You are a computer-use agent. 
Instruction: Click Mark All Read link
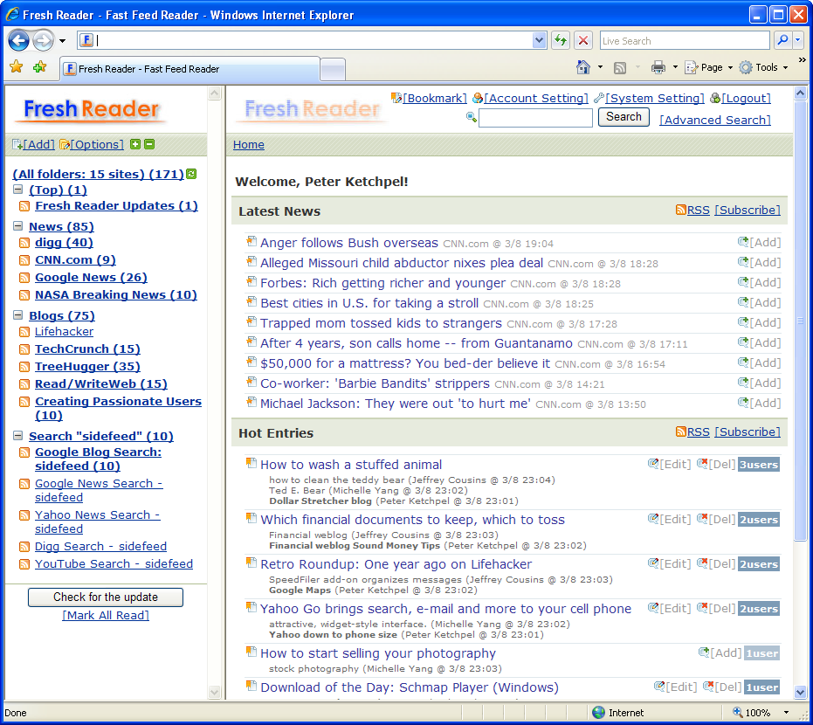click(106, 616)
